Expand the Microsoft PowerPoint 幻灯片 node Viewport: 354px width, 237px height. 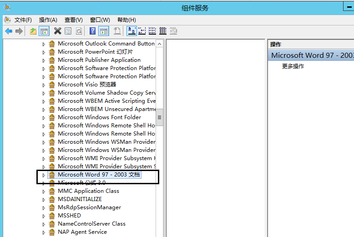coord(44,52)
